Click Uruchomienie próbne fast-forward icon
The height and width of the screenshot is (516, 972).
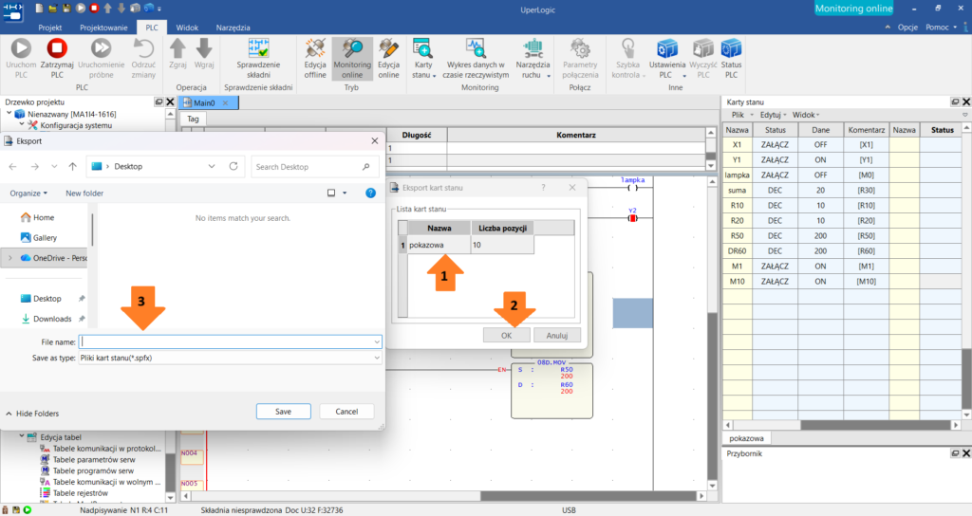101,48
